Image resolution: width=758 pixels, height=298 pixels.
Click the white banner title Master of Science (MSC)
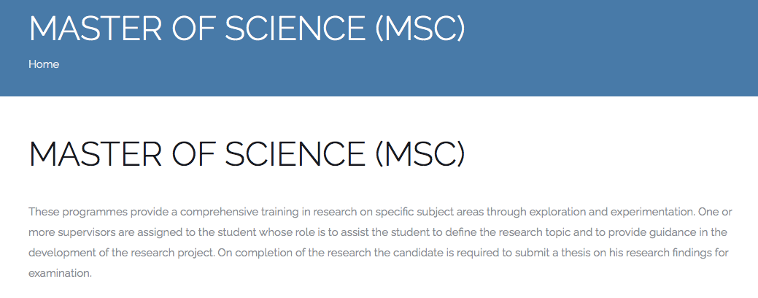(x=247, y=28)
